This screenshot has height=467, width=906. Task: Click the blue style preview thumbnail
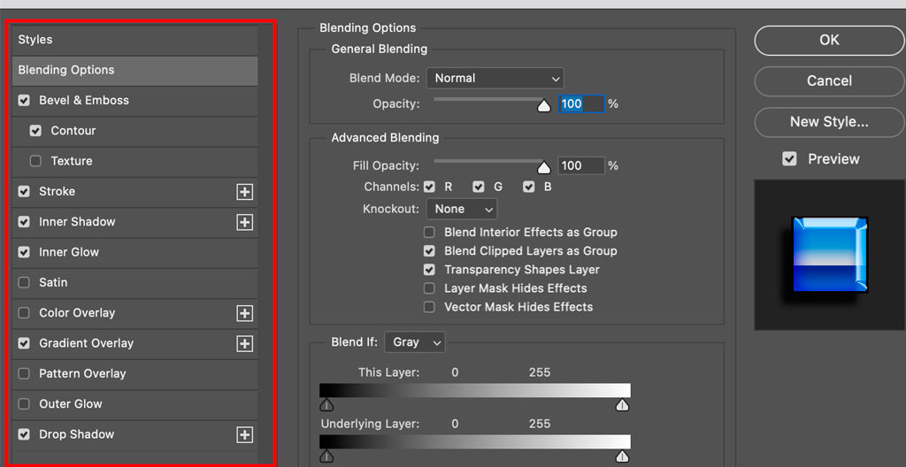[830, 255]
